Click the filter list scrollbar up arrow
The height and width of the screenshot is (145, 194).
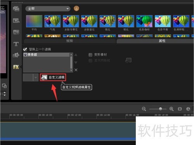click(71, 55)
